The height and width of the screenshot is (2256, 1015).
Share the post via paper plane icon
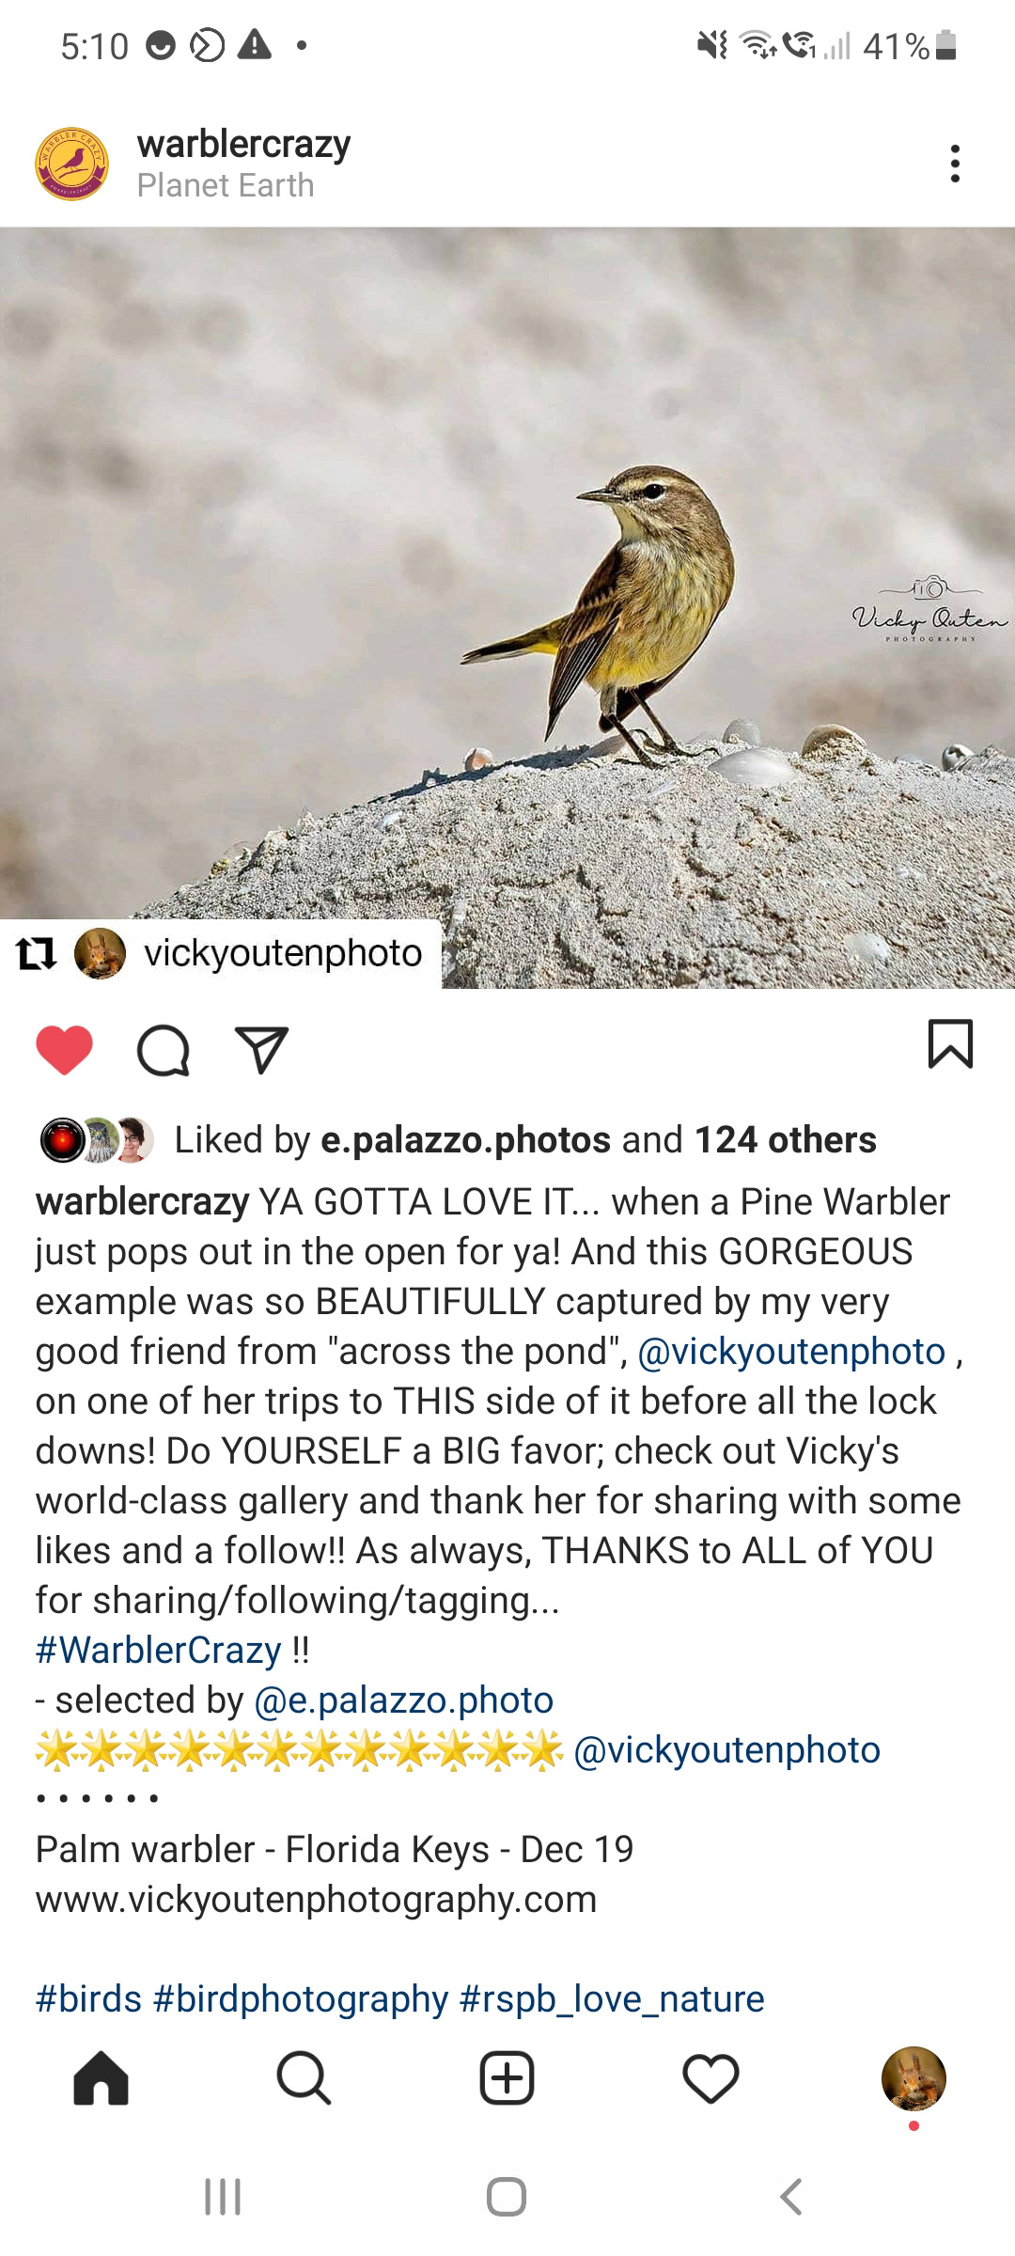(x=260, y=1050)
